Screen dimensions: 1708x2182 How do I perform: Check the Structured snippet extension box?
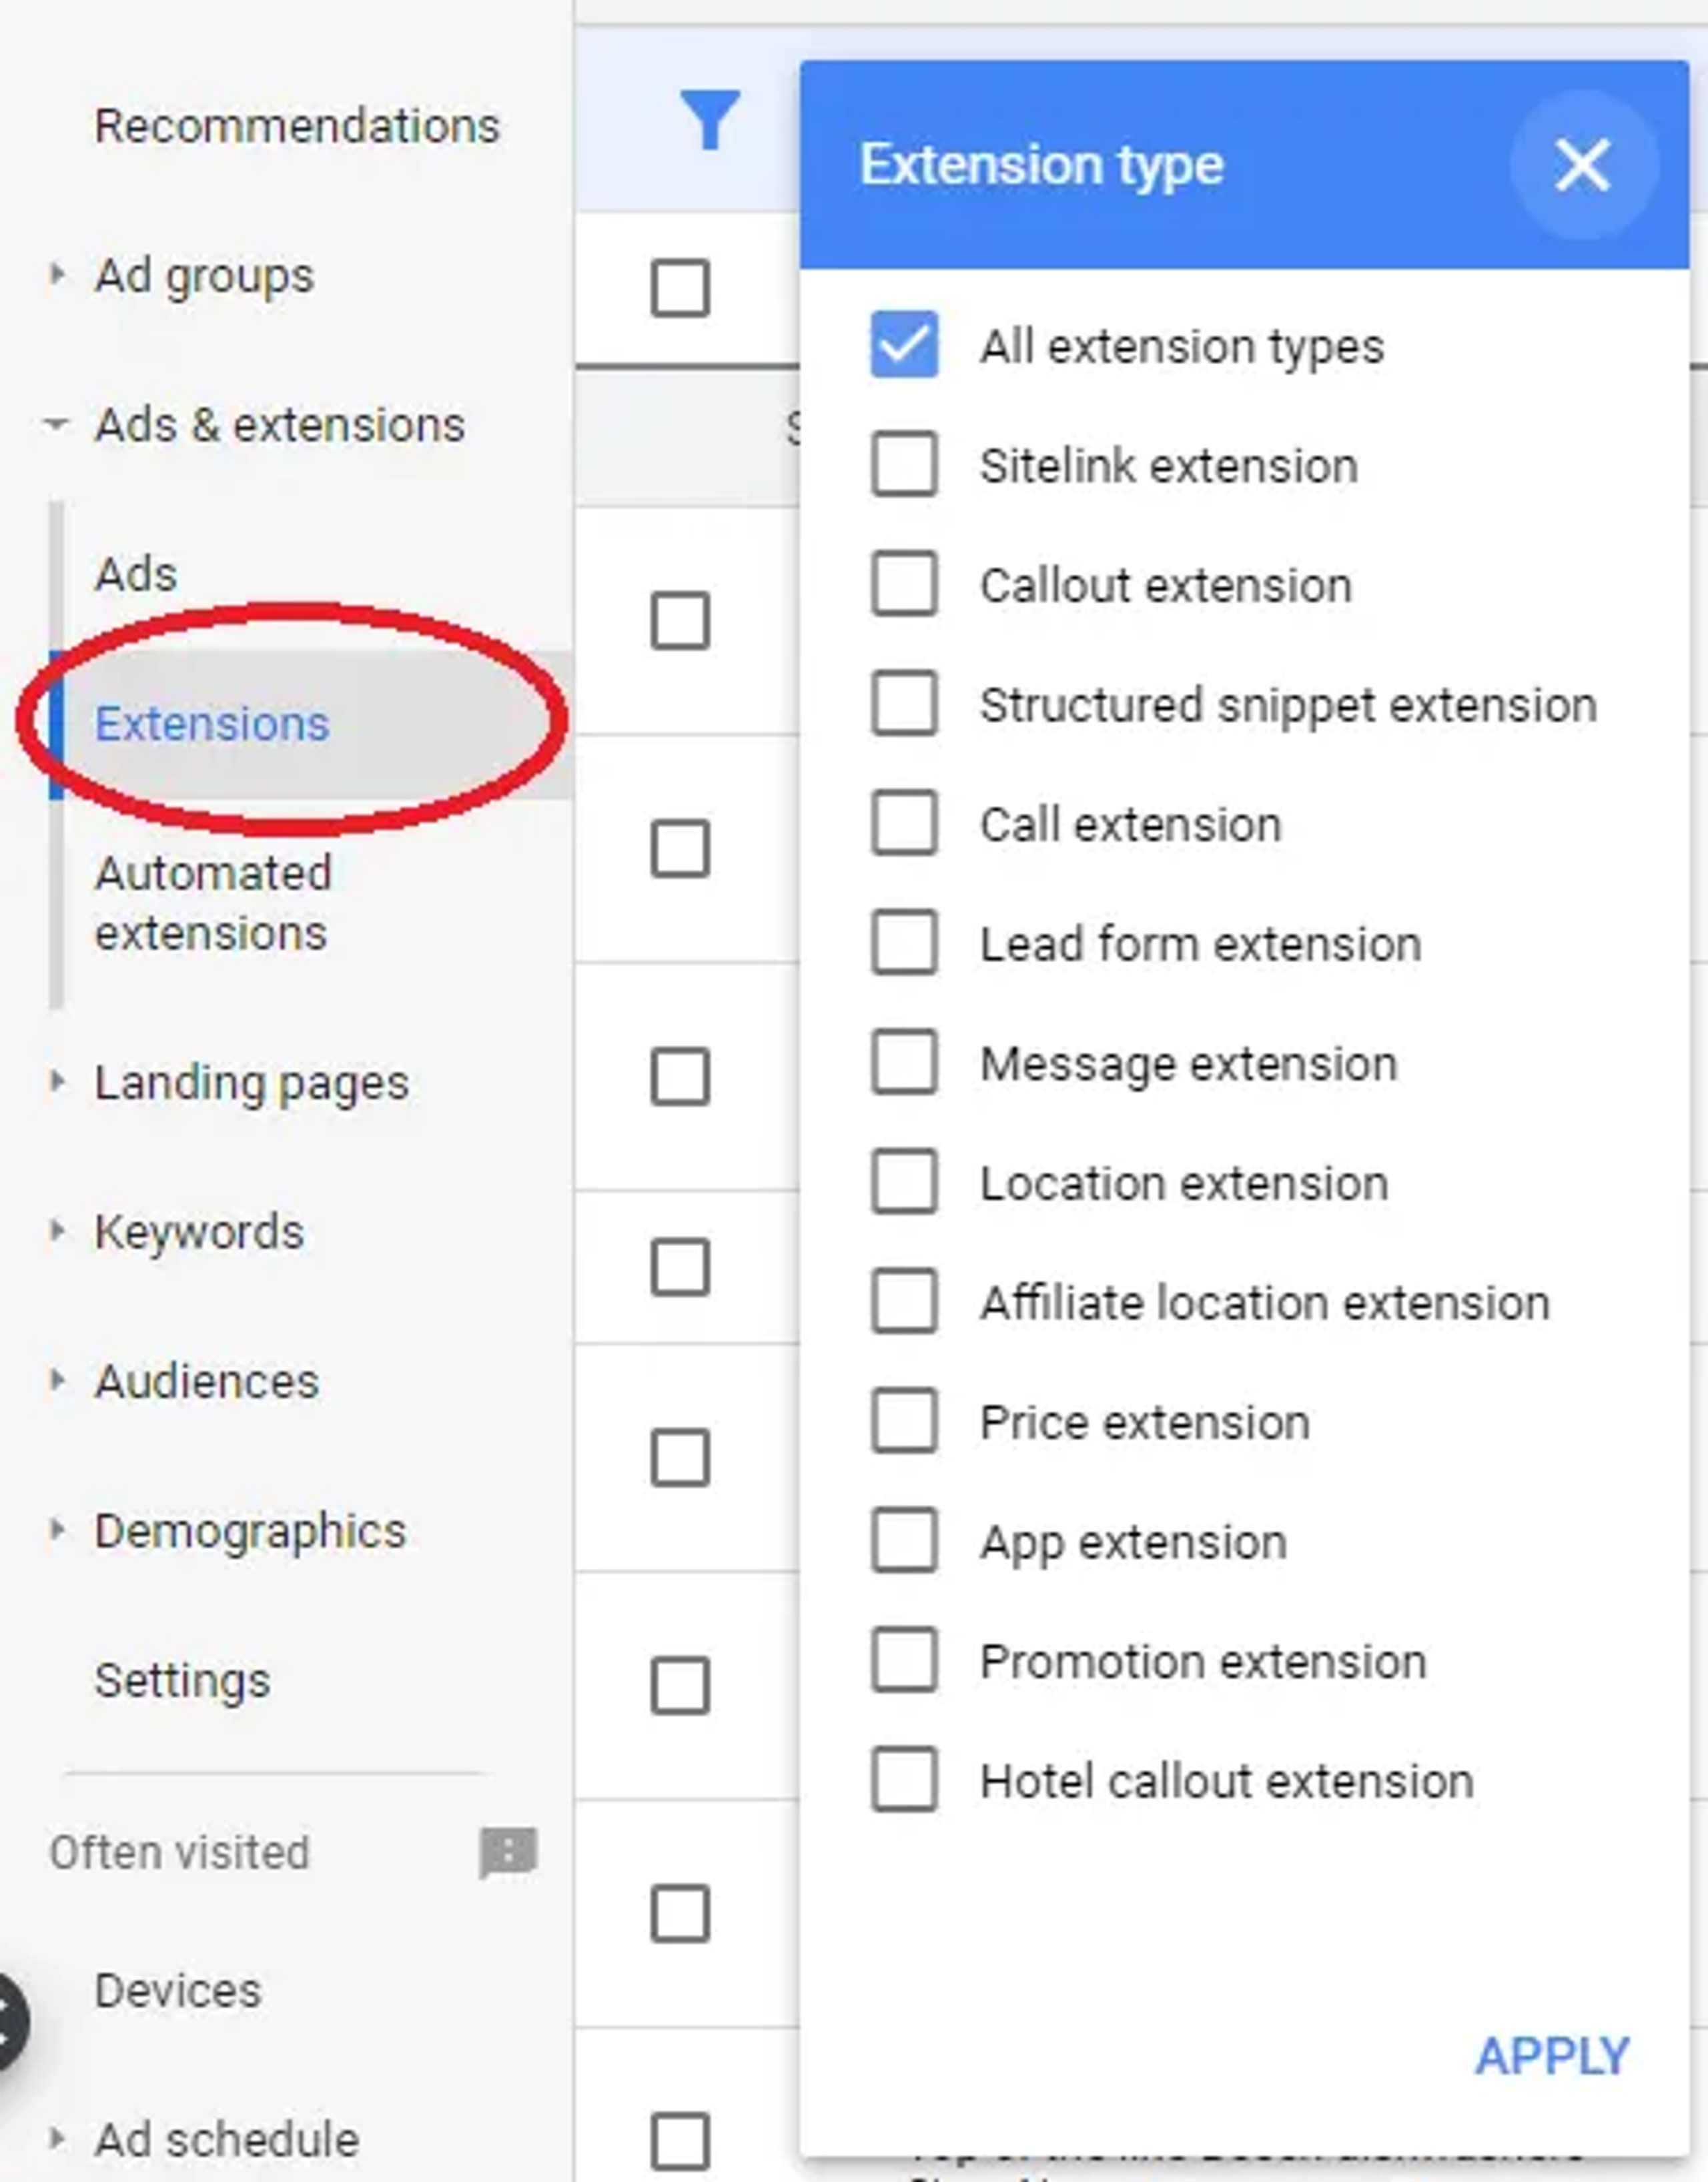[x=904, y=704]
